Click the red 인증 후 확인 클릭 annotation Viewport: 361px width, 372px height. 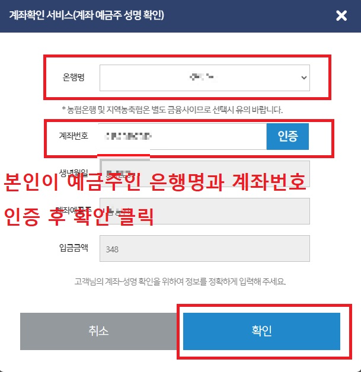point(79,217)
